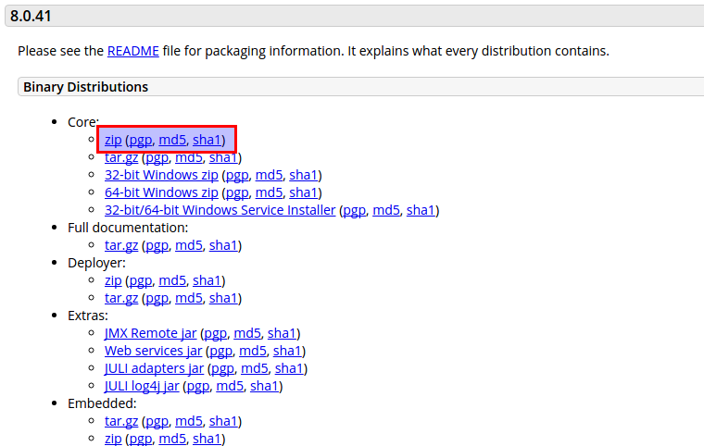Download the JMX Remote jar
This screenshot has width=704, height=446.
[150, 333]
